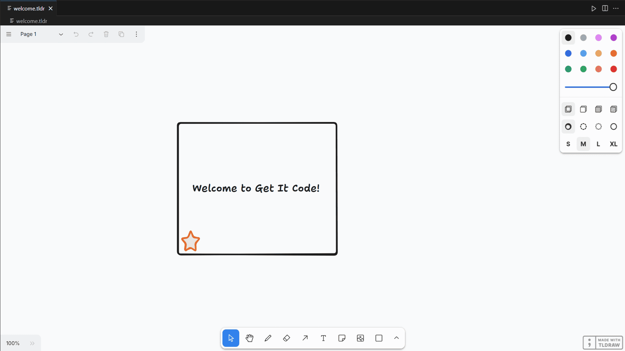This screenshot has height=351, width=625.
Task: Open editor more actions ellipsis
Action: click(616, 8)
